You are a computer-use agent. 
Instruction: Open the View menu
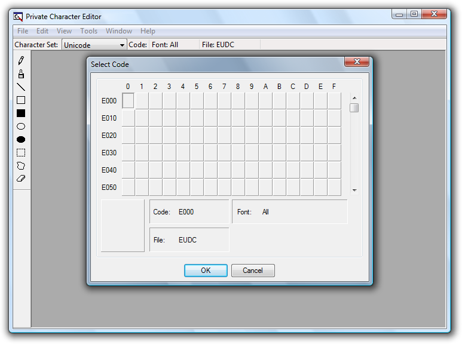click(64, 31)
